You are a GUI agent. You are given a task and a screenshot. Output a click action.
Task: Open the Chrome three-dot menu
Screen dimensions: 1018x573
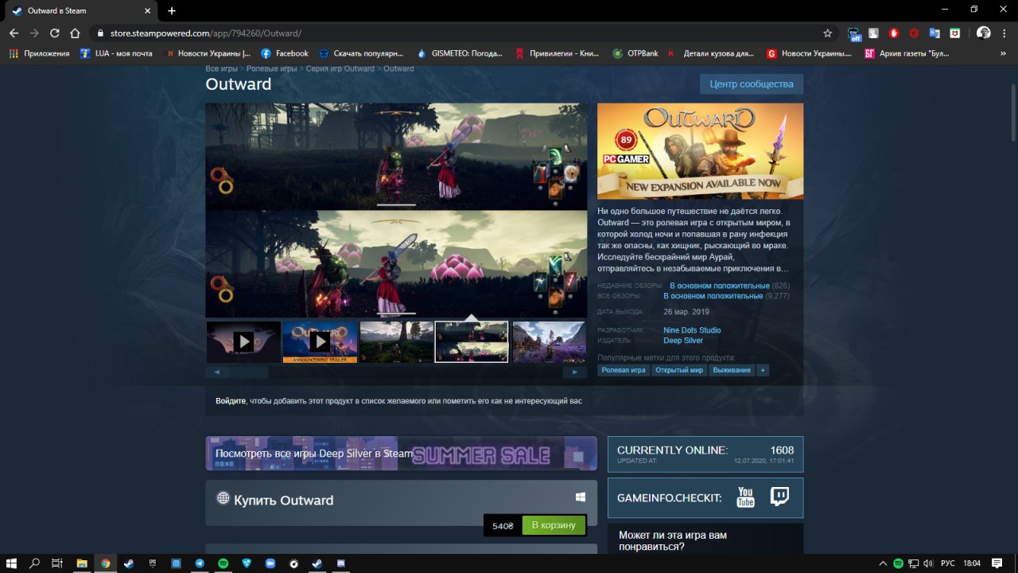(x=1004, y=33)
